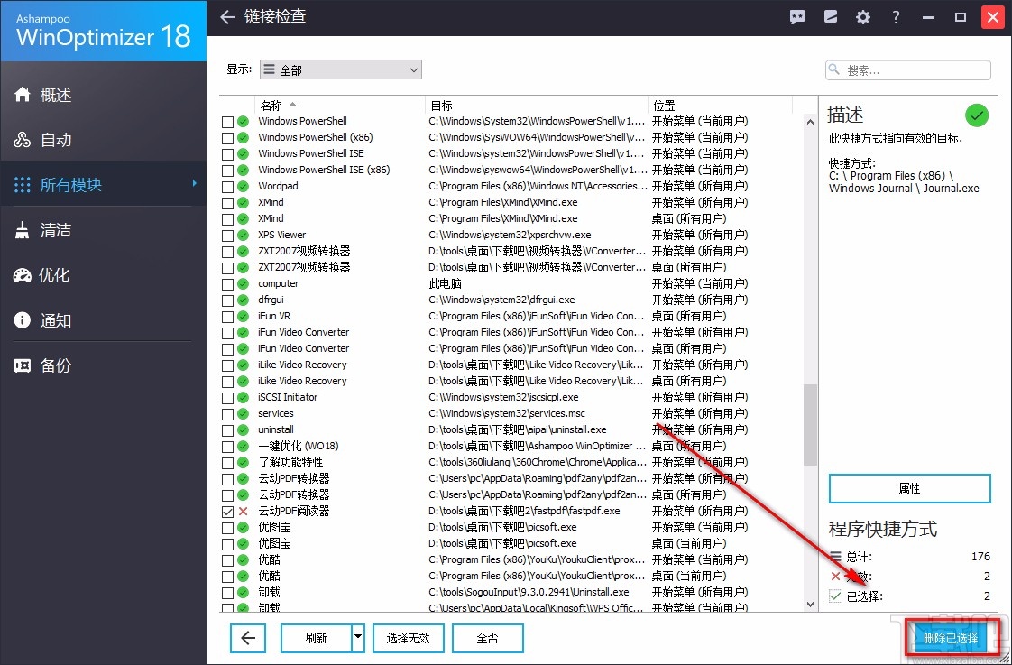Check the Wordpad row checkbox
The height and width of the screenshot is (665, 1012).
pyautogui.click(x=227, y=187)
